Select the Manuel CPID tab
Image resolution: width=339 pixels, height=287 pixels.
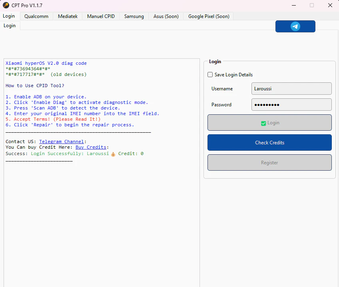pyautogui.click(x=101, y=16)
